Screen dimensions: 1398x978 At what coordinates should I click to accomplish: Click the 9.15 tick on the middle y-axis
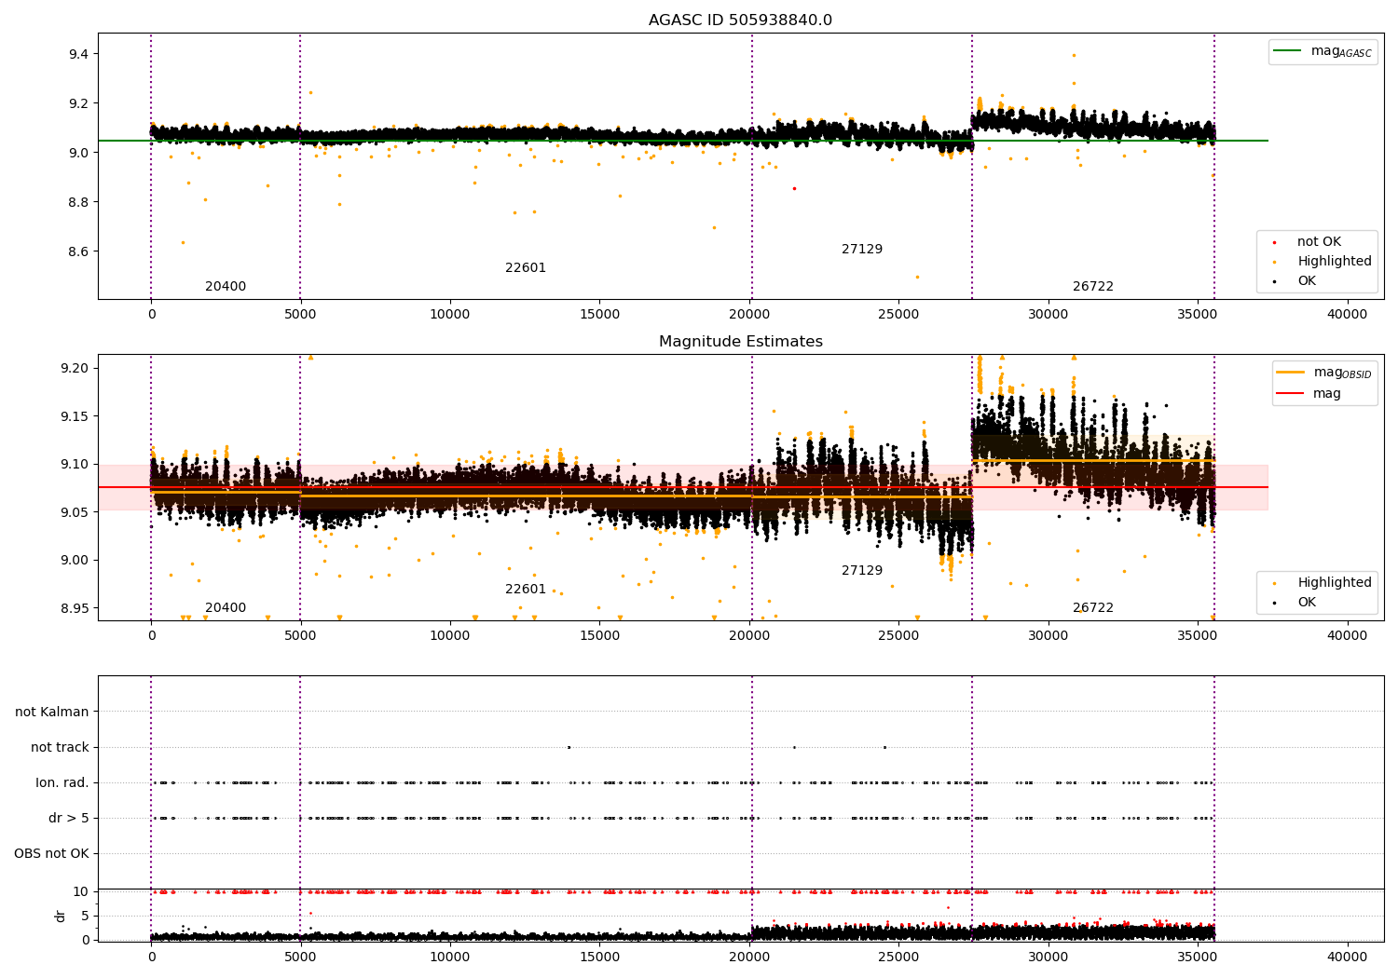(x=75, y=416)
